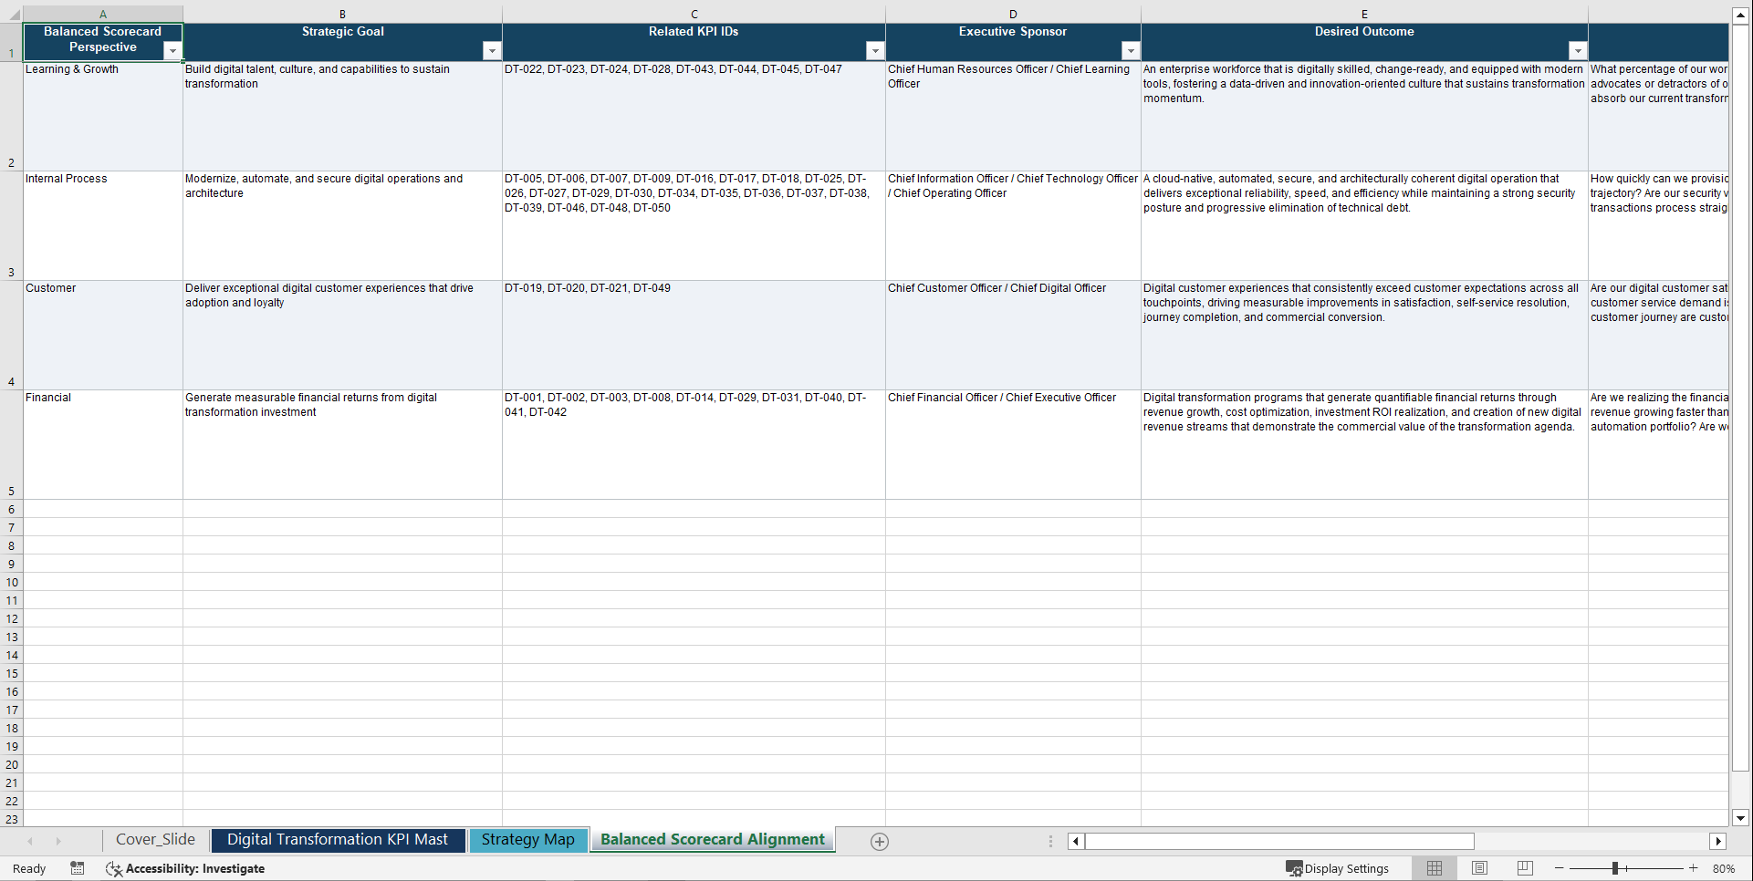The width and height of the screenshot is (1753, 881).
Task: Select column E header
Action: [1364, 14]
